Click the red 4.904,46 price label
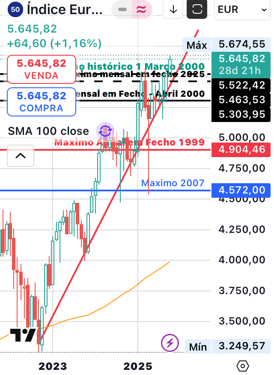The width and height of the screenshot is (274, 375). click(x=241, y=150)
